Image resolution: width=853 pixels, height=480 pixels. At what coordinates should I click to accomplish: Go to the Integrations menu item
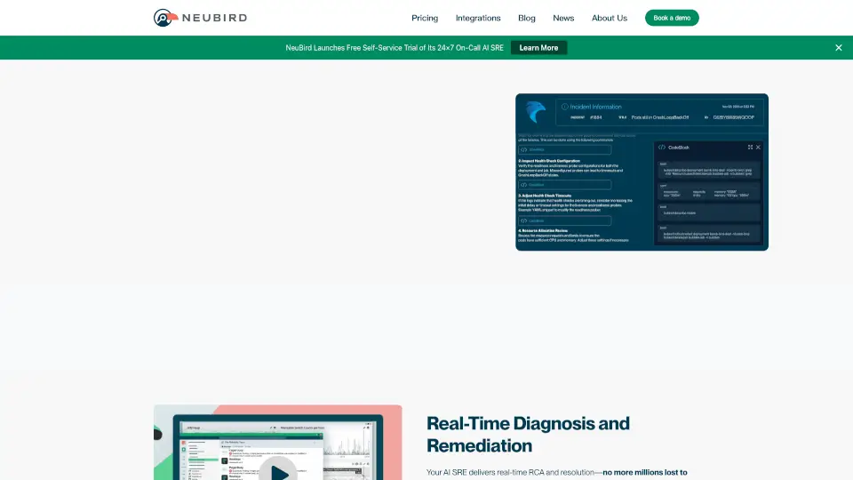pos(478,18)
